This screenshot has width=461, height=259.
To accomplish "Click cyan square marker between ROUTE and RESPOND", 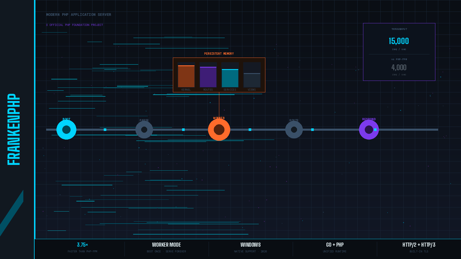I will point(312,129).
